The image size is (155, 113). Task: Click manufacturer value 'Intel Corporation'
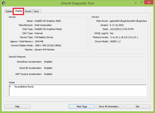[43, 25]
